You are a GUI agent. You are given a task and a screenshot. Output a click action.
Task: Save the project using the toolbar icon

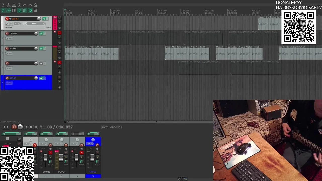(x=14, y=5)
